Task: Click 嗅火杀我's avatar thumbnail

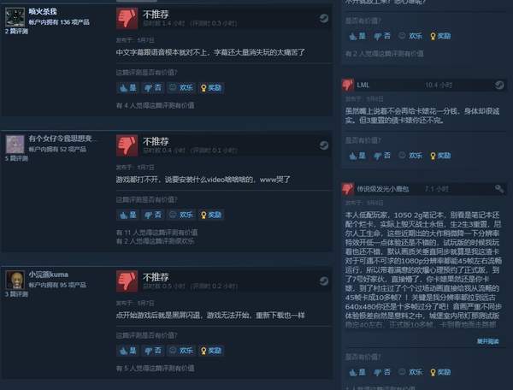Action: [x=15, y=17]
